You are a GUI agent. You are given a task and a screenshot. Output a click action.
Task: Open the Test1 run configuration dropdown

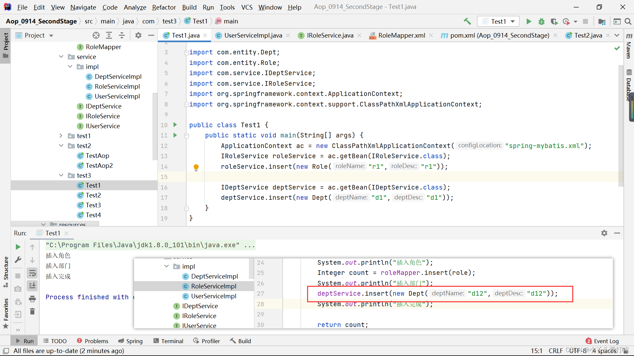[498, 21]
